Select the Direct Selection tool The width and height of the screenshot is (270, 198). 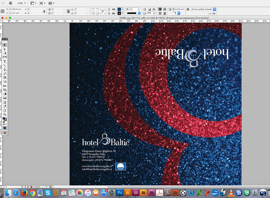pyautogui.click(x=5, y=49)
